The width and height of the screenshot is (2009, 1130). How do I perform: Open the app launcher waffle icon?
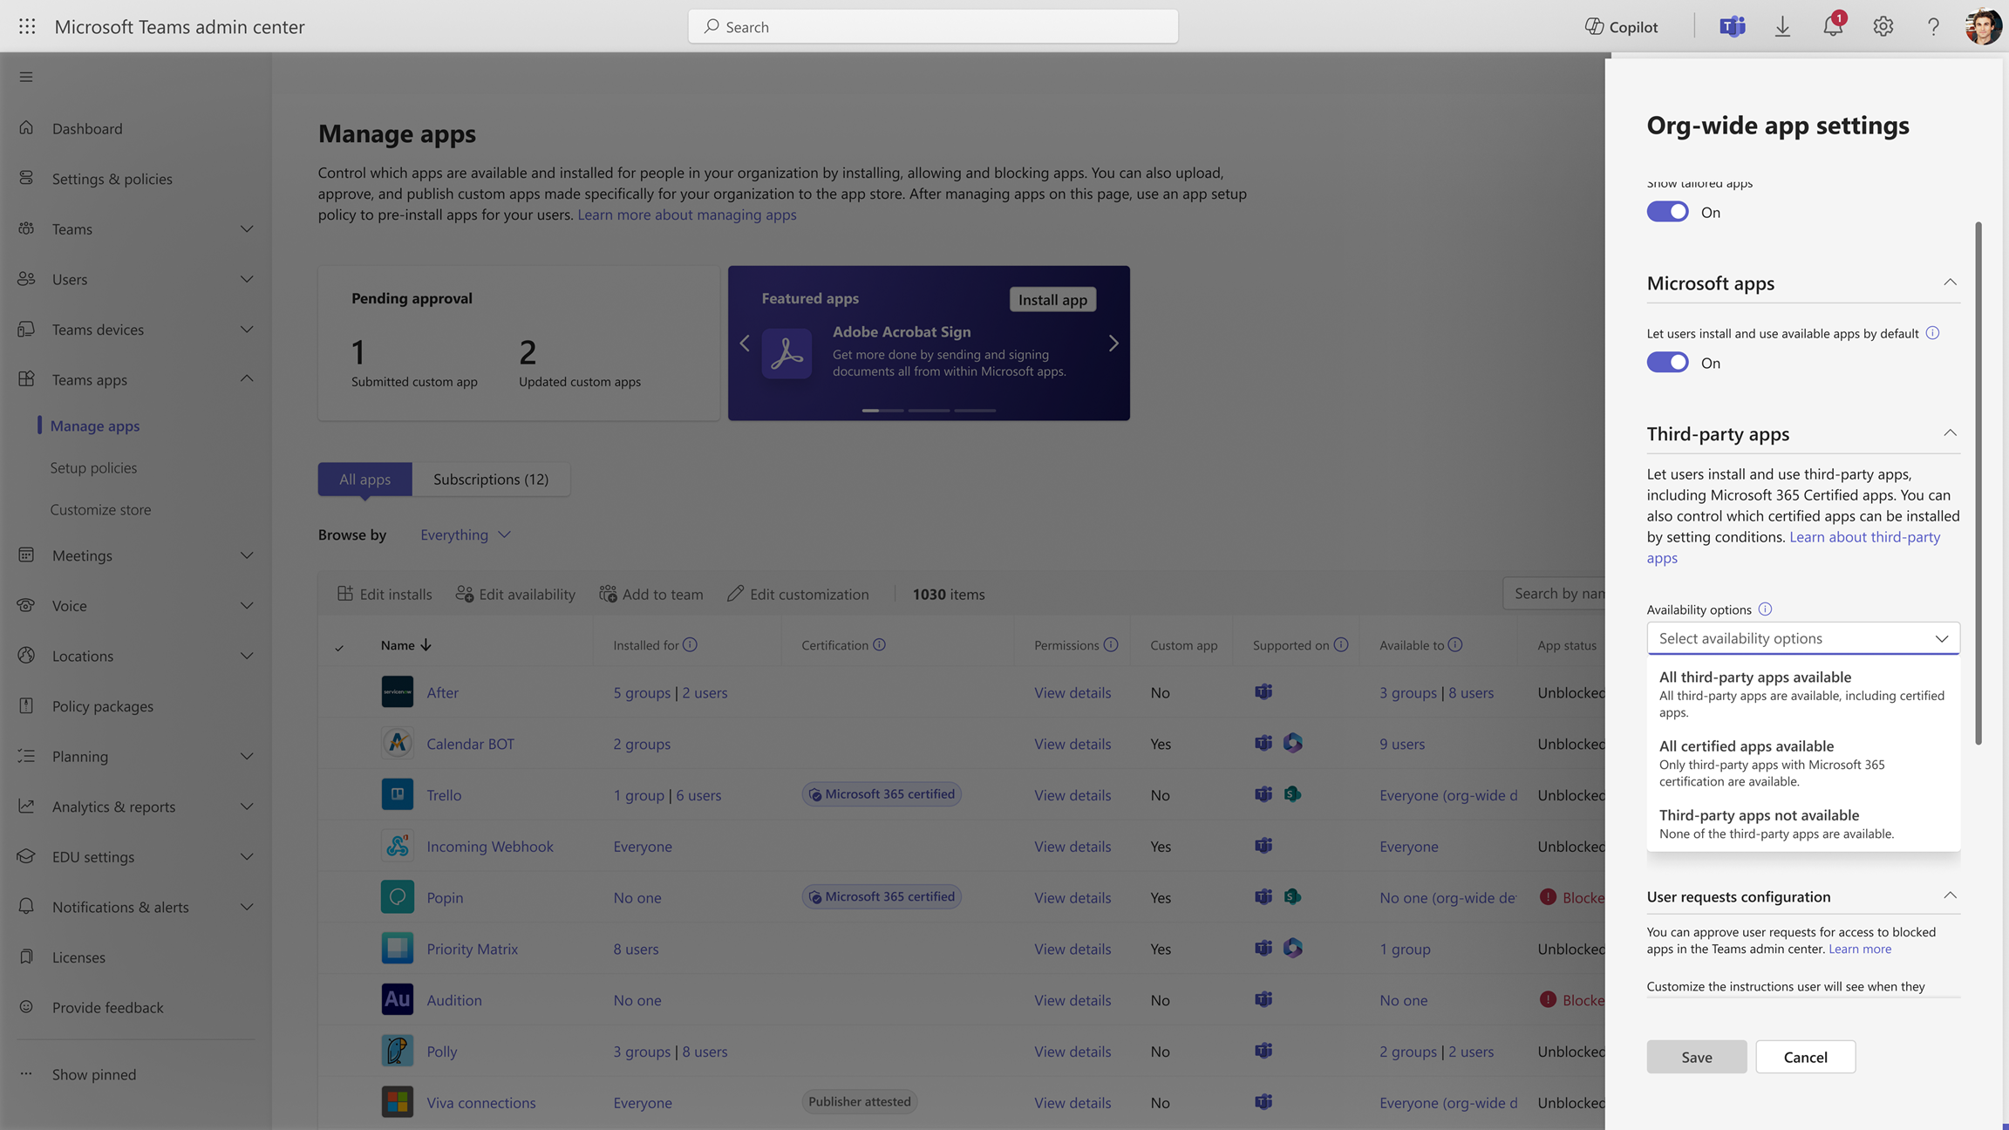click(x=27, y=26)
